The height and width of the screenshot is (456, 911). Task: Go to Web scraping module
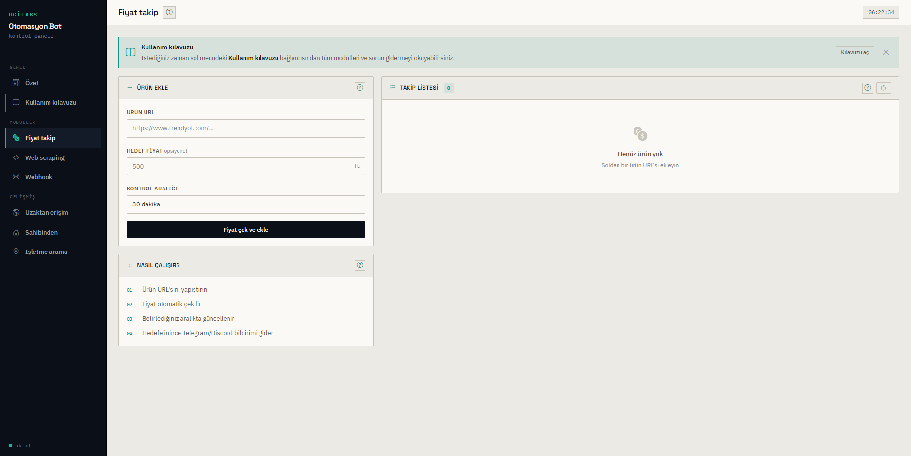[53, 157]
